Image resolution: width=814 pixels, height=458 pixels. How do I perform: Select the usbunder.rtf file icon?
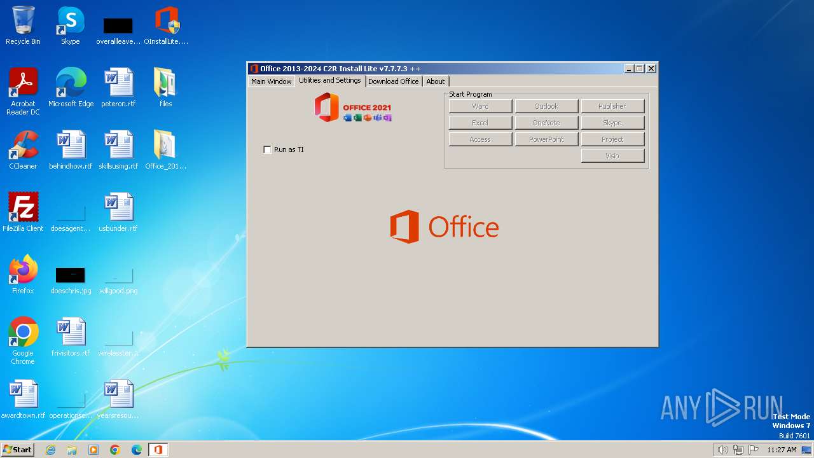118,212
